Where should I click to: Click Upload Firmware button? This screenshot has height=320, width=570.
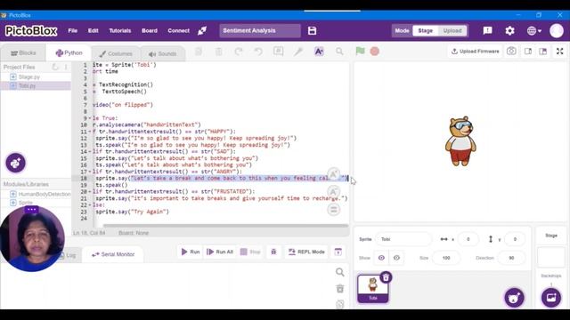(x=475, y=52)
